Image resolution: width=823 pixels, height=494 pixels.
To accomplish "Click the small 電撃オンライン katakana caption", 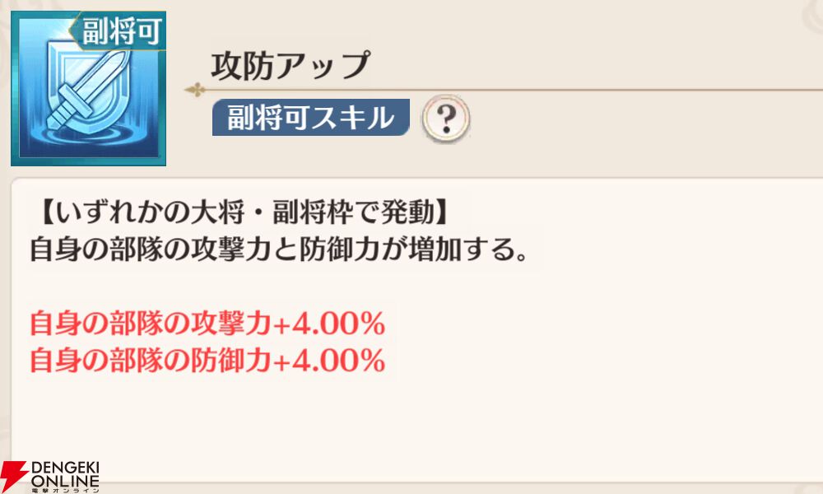I will click(x=66, y=489).
